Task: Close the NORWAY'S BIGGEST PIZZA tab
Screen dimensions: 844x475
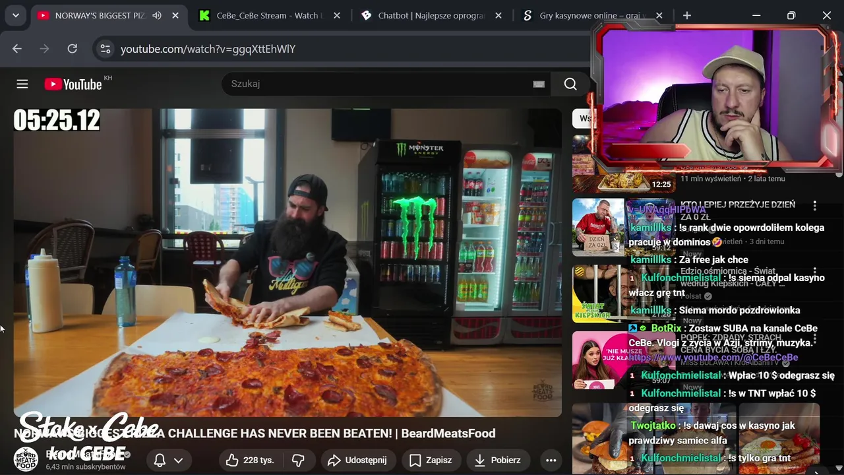Action: 175,15
